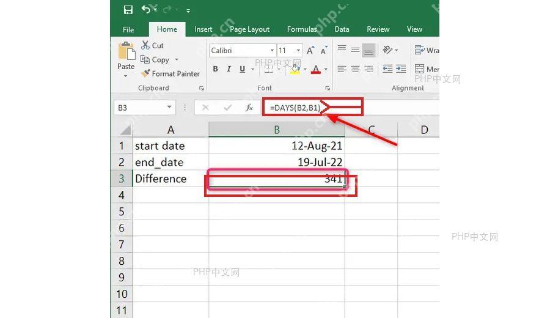
Task: Switch to the Data tab
Action: [x=342, y=29]
